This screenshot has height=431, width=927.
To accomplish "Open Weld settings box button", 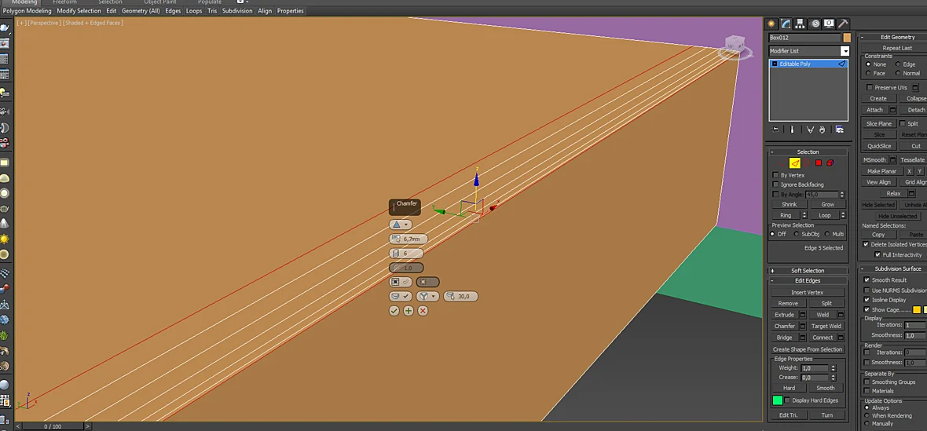I will point(841,315).
